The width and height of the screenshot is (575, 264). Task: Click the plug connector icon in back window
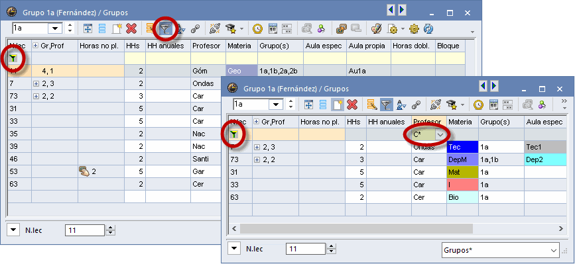pyautogui.click(x=215, y=28)
